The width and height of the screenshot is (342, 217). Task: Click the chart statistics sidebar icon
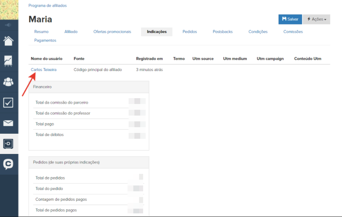click(x=9, y=61)
